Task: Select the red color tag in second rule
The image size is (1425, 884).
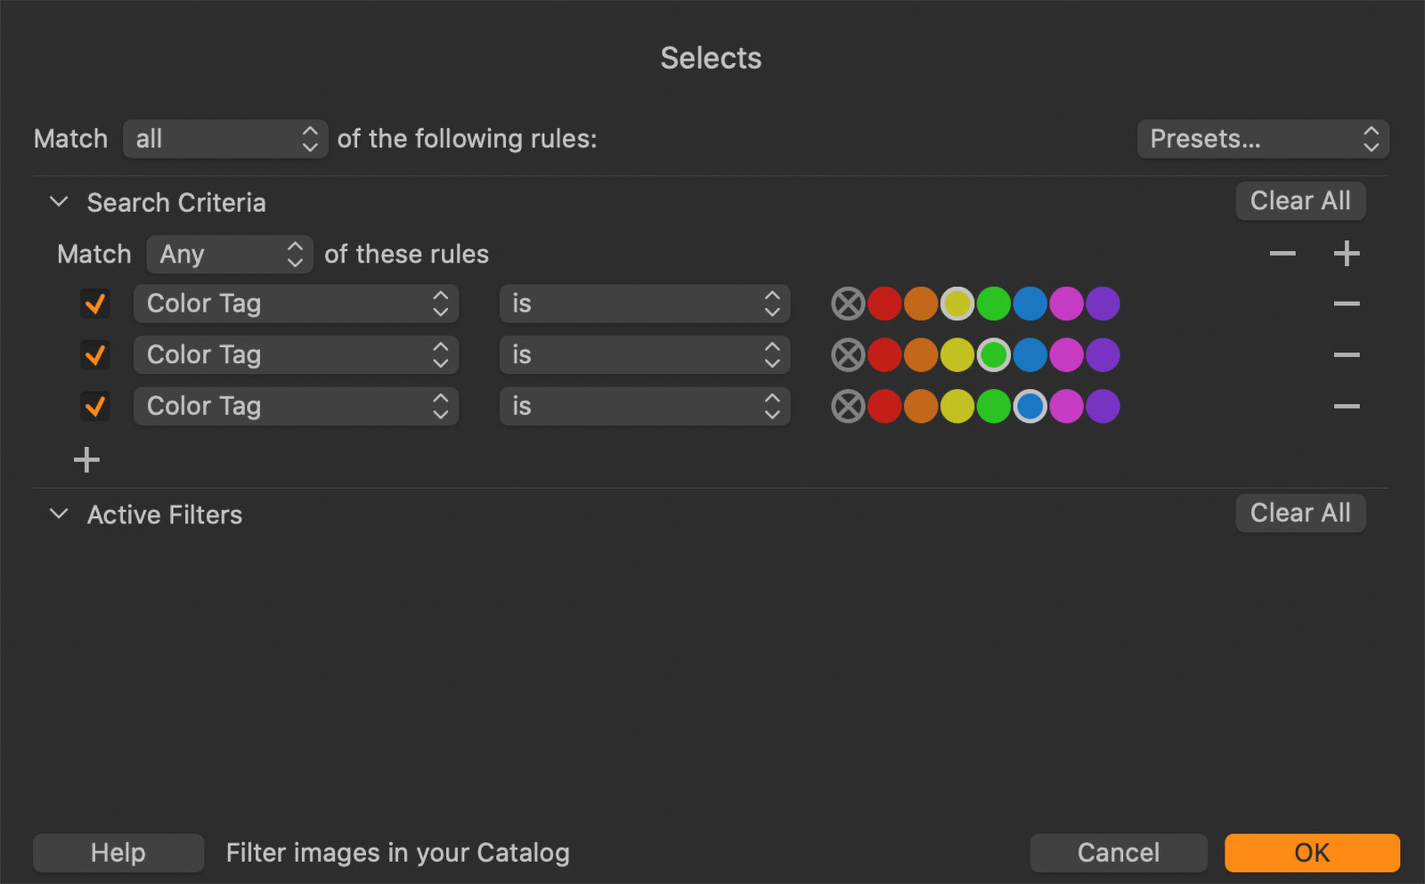Action: [884, 355]
